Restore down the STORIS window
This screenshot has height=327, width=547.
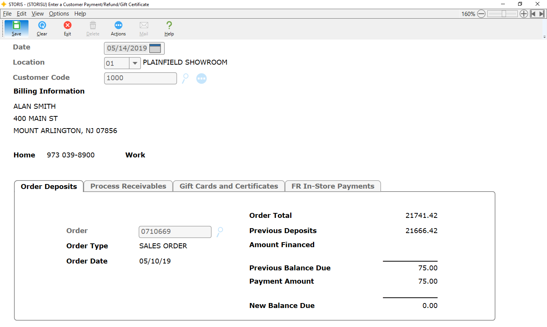(x=520, y=4)
